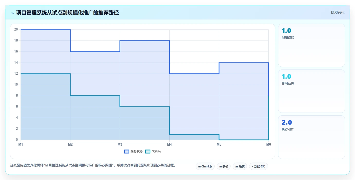This screenshot has width=355, height=180.
Task: Click the 阶段变化 label in header
Action: [338, 12]
